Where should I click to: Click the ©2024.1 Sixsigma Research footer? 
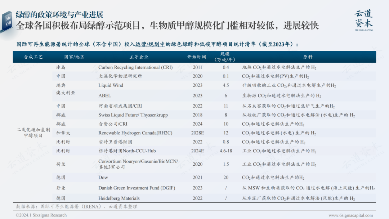coord(41,215)
